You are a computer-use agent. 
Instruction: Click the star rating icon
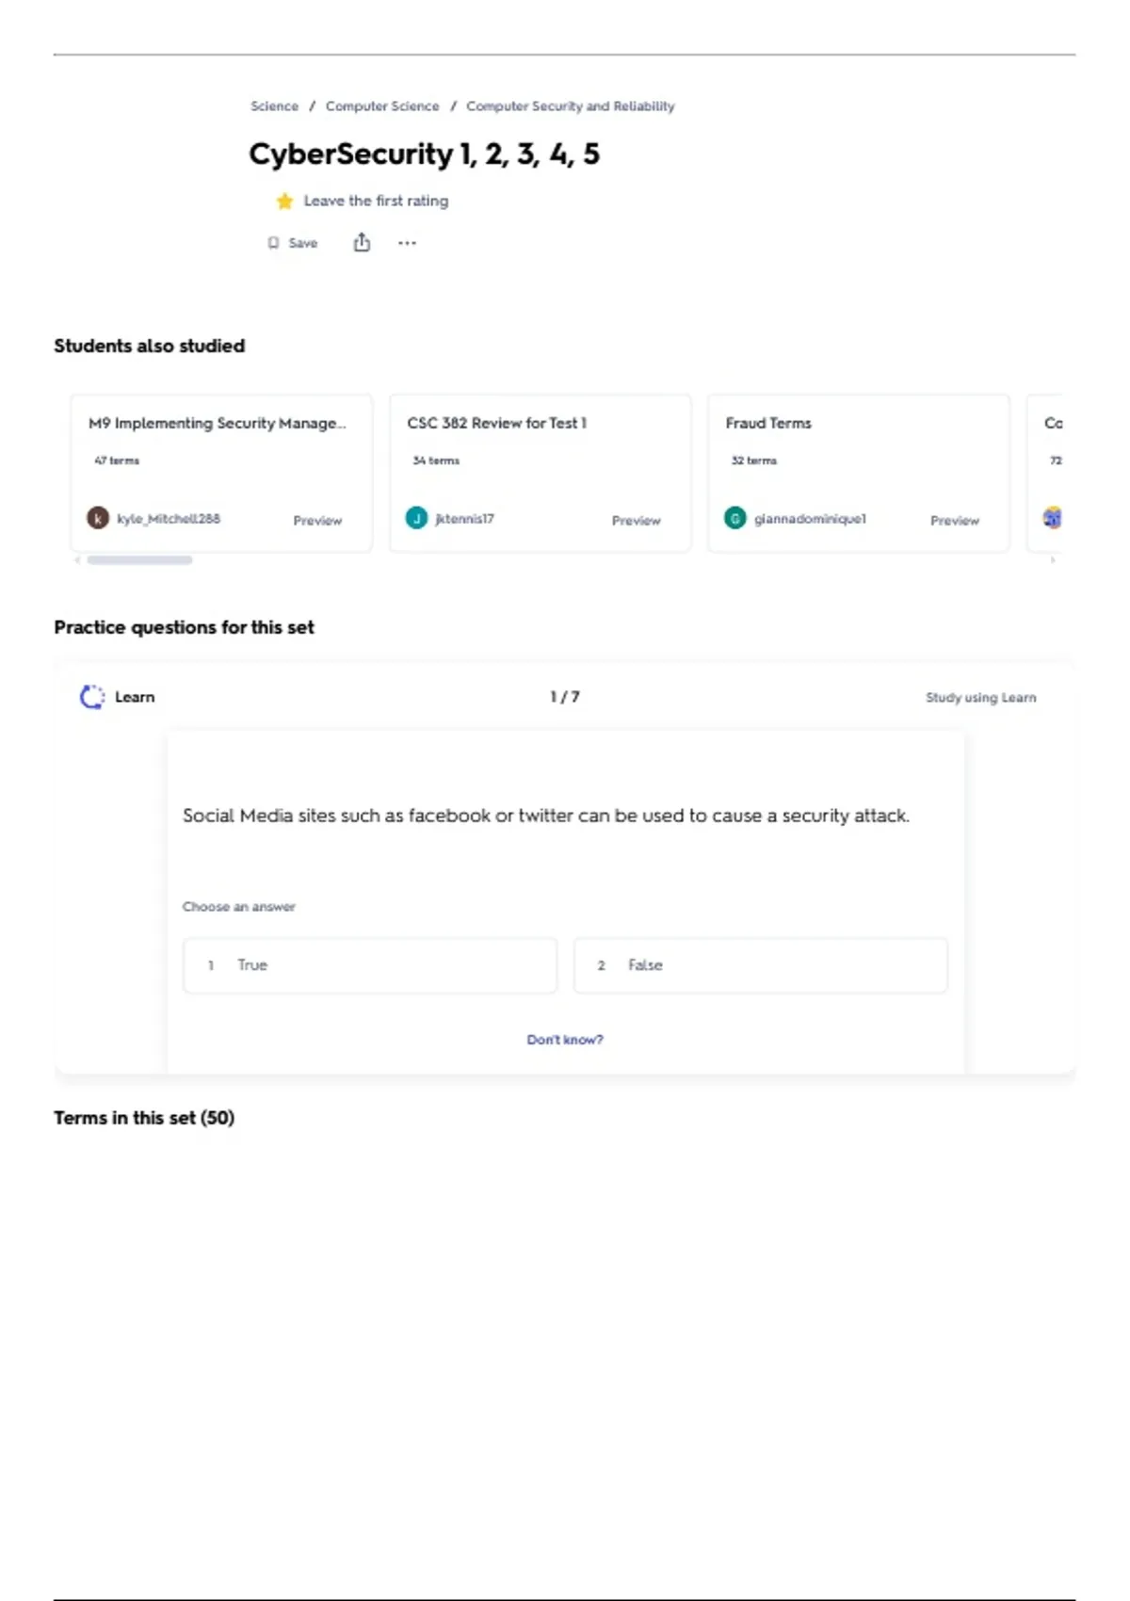[284, 201]
